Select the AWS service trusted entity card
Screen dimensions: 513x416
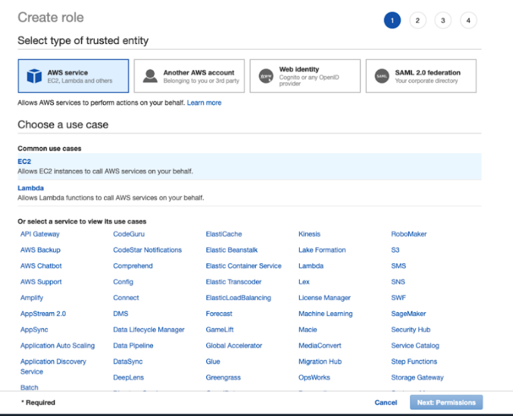(73, 76)
